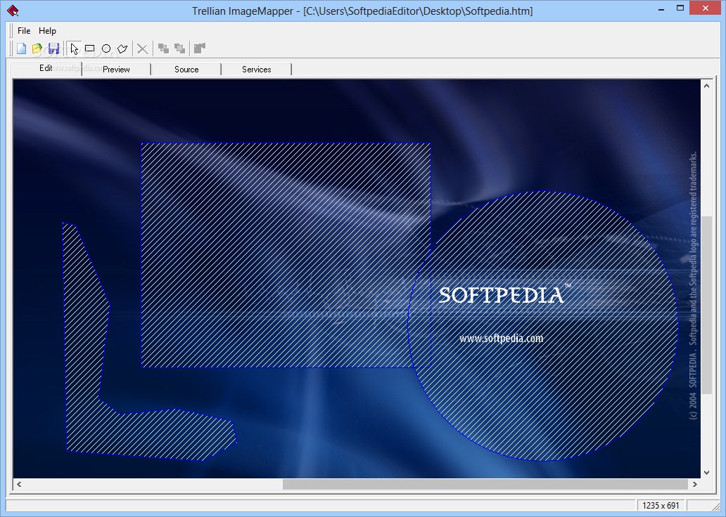Screen dimensions: 726x517
Task: Choose the circle hotspot tool
Action: 106,48
